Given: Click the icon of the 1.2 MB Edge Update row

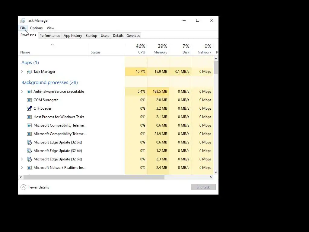Looking at the screenshot, I should tap(29, 151).
